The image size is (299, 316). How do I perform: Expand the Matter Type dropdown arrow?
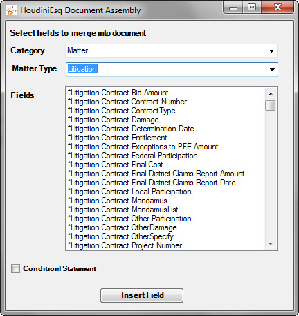coord(272,69)
